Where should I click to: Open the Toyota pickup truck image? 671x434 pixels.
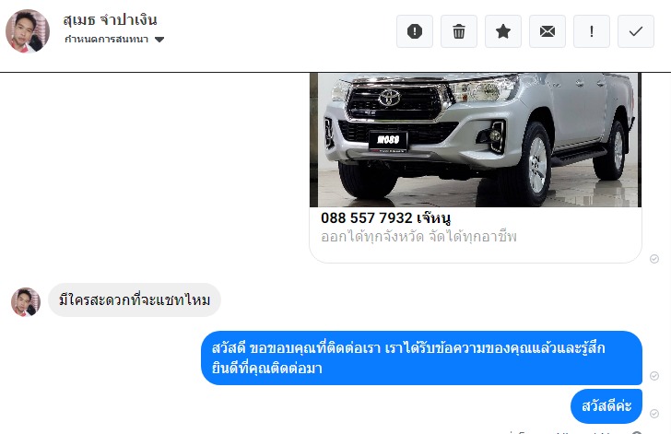[x=476, y=140]
